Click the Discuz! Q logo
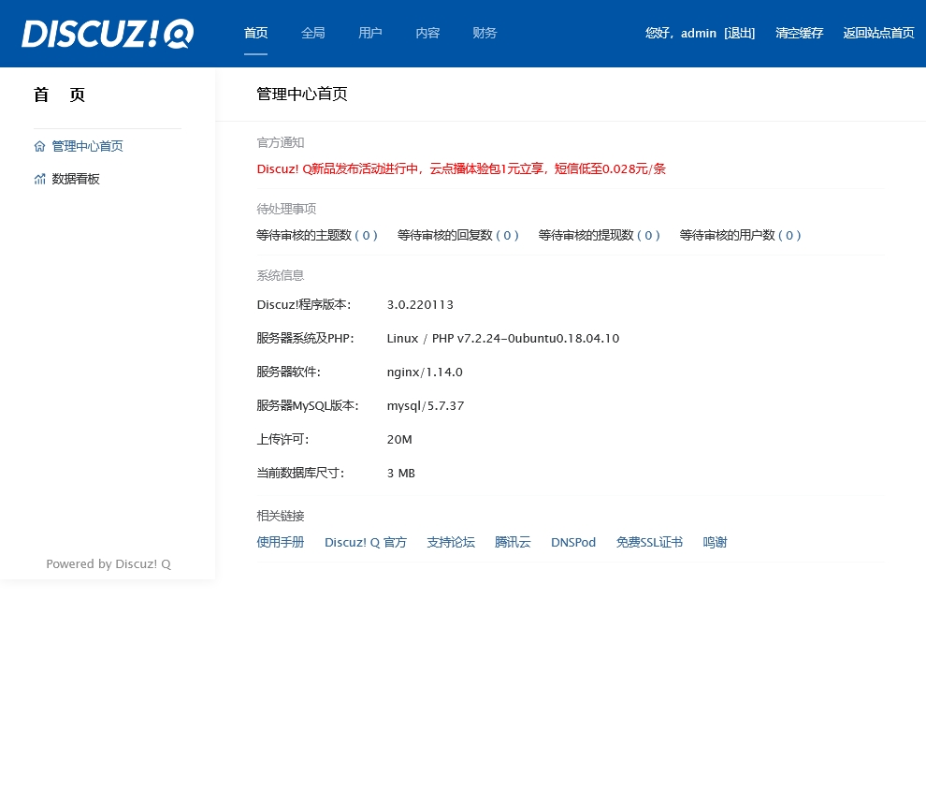 click(x=108, y=34)
